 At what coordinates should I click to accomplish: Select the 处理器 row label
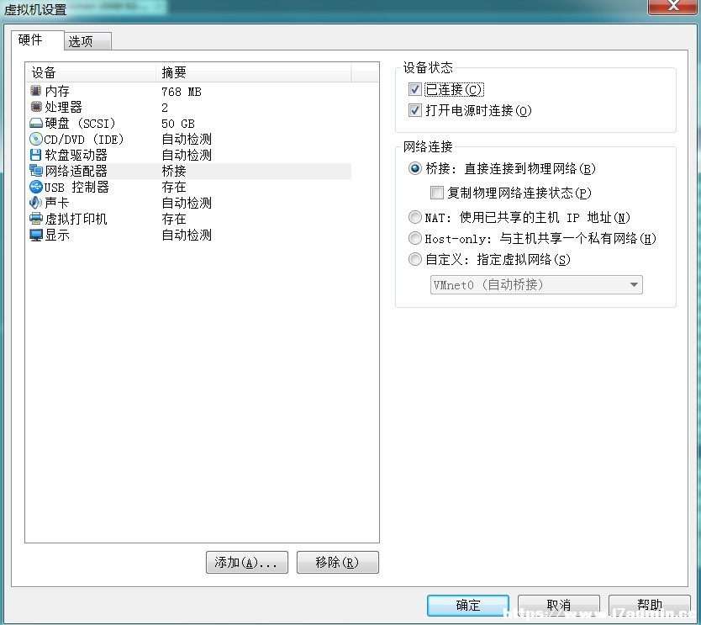64,108
